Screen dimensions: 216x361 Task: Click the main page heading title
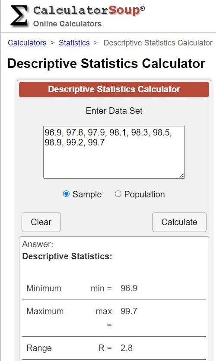[106, 64]
